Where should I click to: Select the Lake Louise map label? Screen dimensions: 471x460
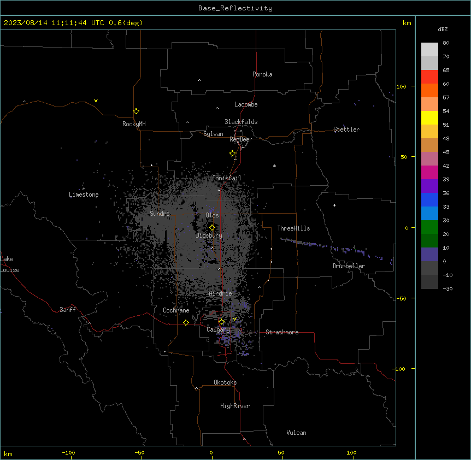click(x=10, y=264)
